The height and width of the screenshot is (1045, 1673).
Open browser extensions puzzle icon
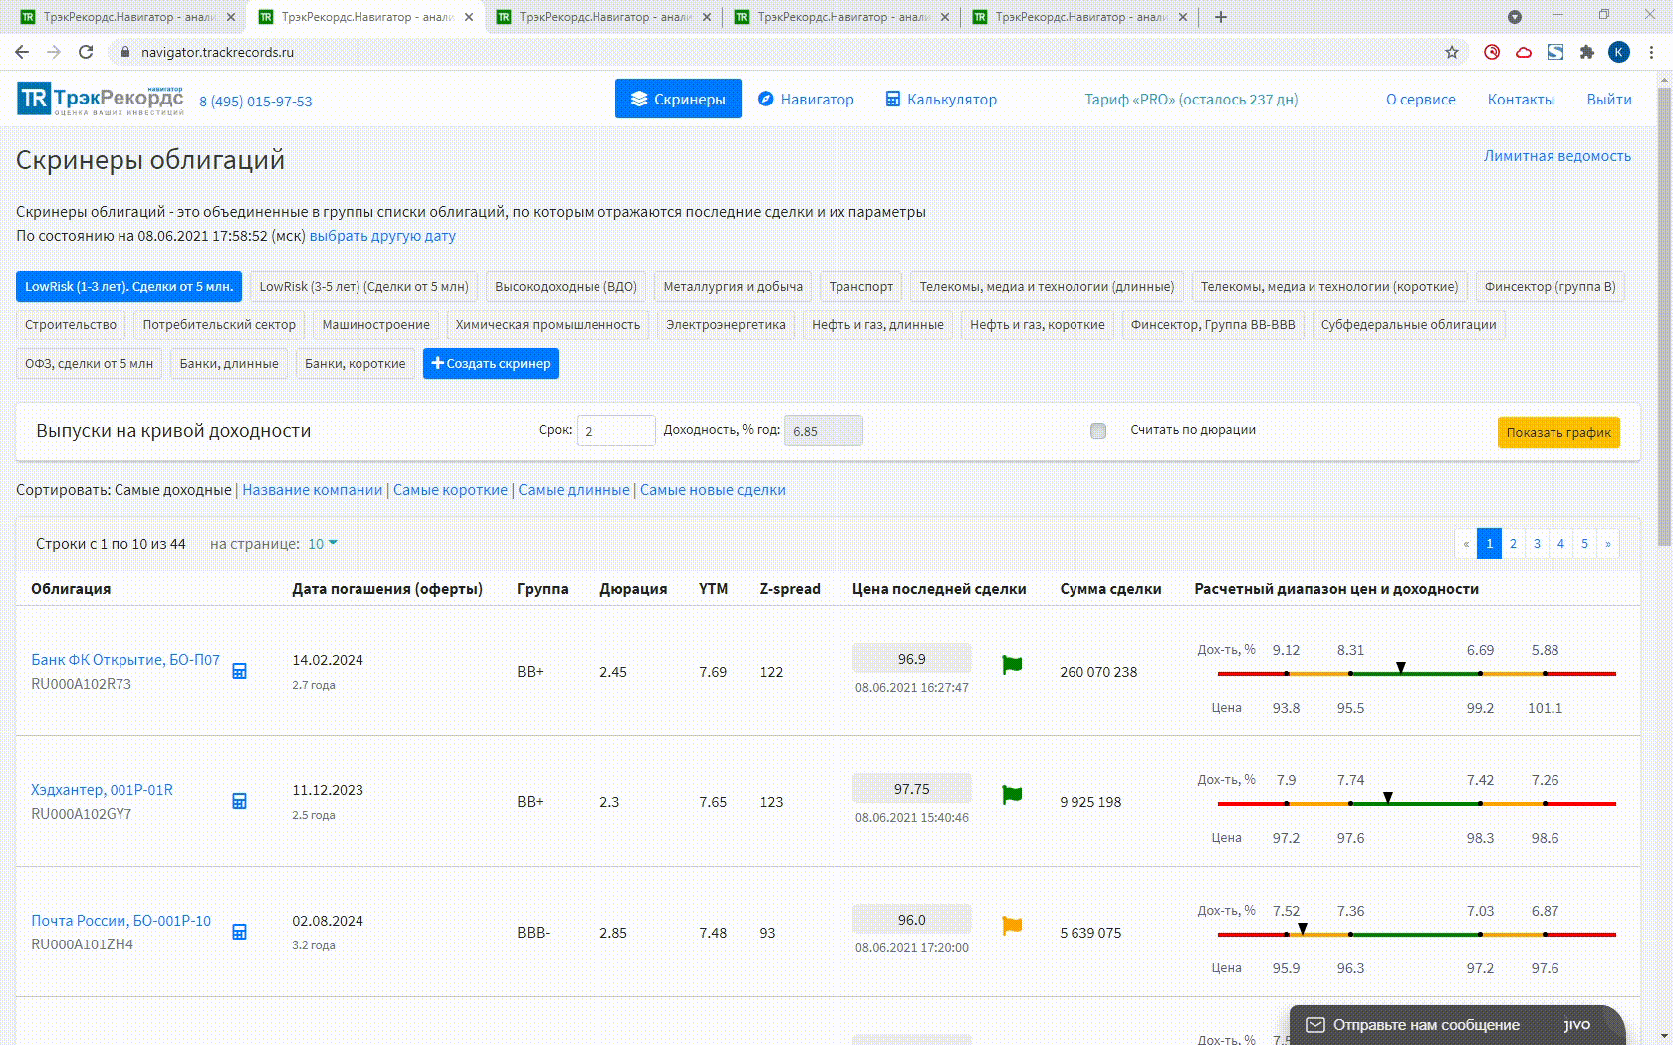[1587, 52]
